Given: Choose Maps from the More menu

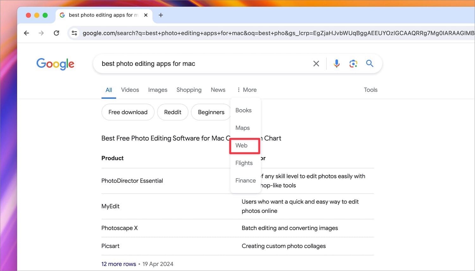Looking at the screenshot, I should [x=243, y=128].
